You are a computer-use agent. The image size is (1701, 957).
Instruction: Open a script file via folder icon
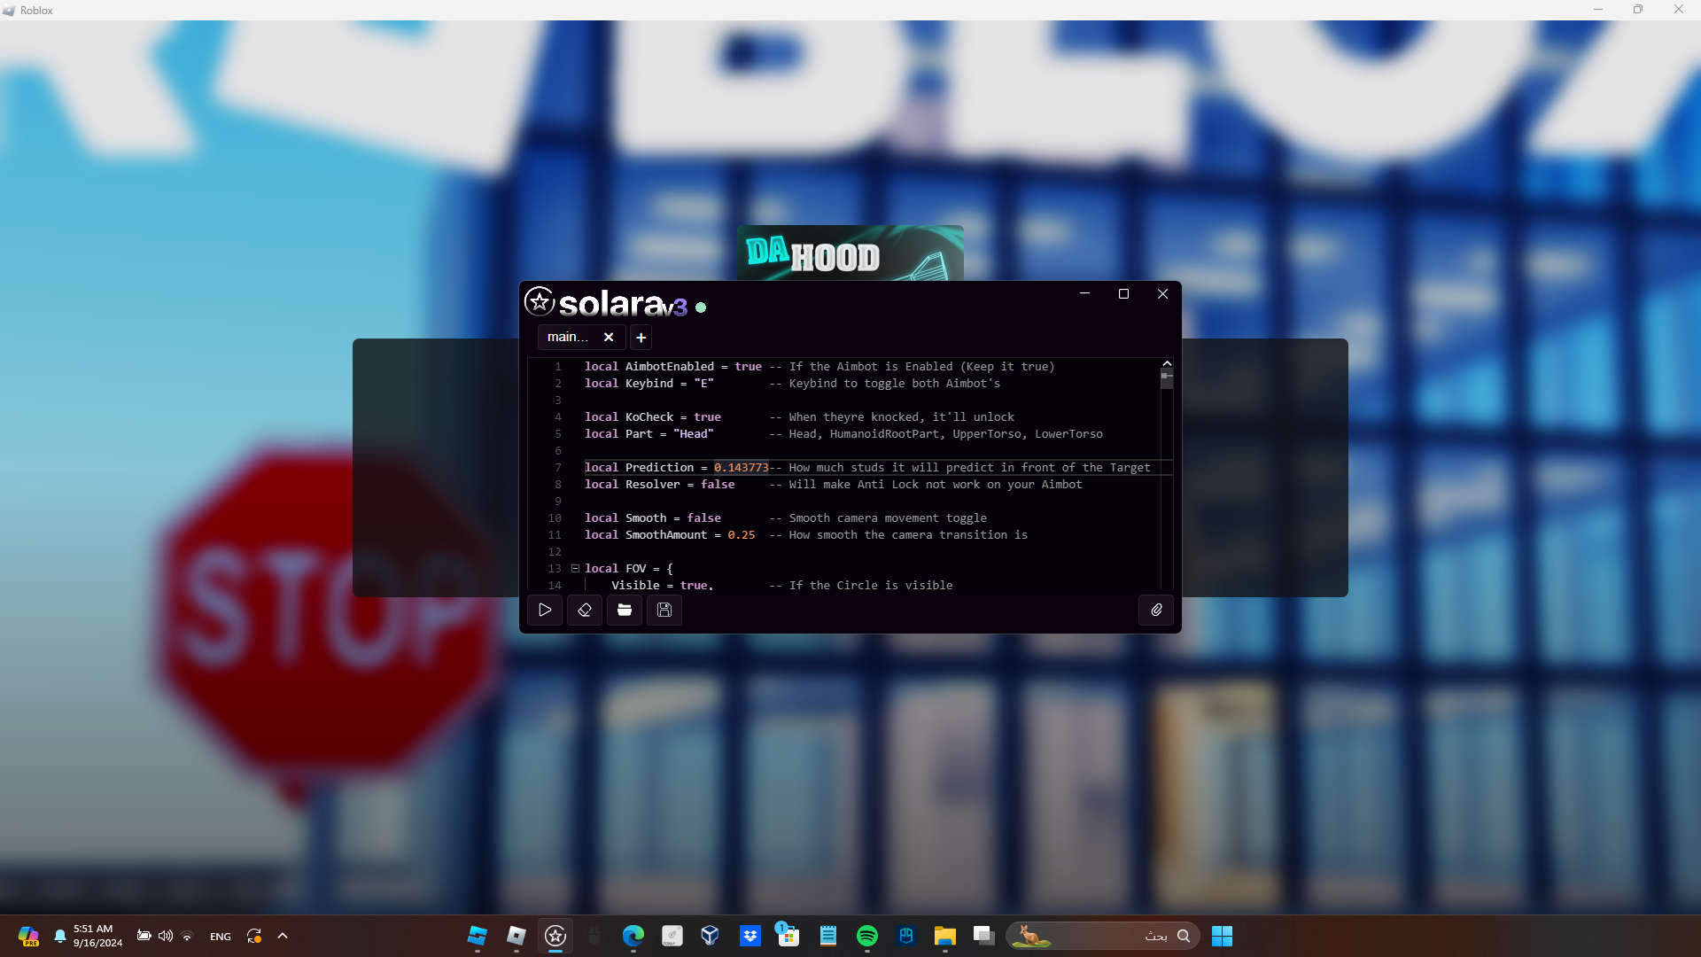625,610
